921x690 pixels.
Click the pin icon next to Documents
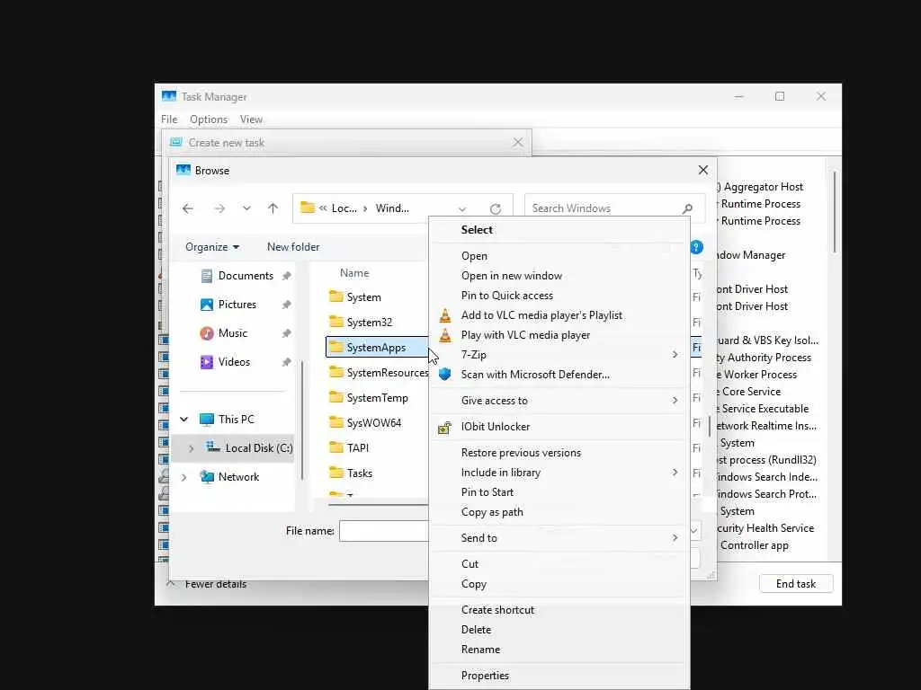pos(287,276)
